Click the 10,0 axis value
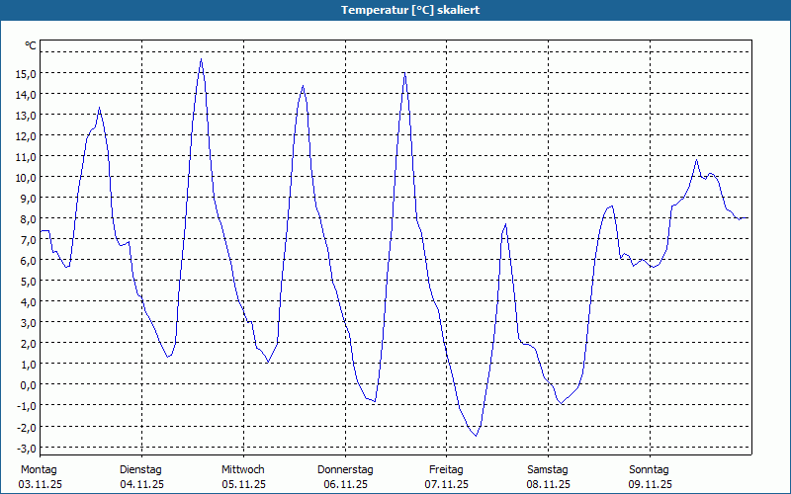This screenshot has width=791, height=494. (x=26, y=178)
